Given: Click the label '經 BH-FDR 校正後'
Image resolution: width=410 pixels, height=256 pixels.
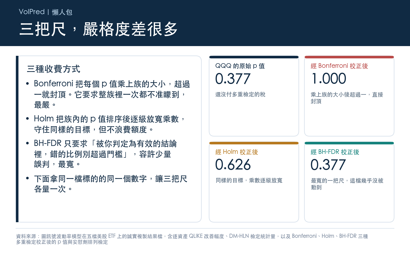Looking at the screenshot, I should pos(335,152).
